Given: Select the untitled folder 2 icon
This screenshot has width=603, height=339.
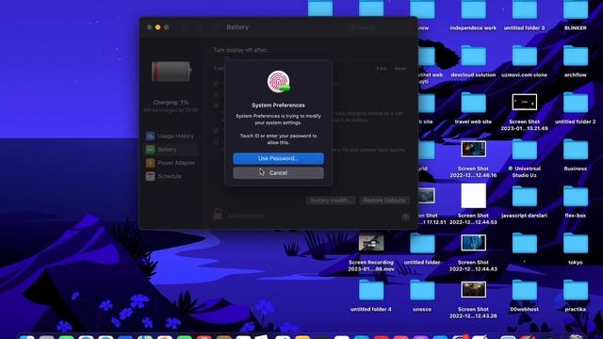Looking at the screenshot, I should (576, 103).
